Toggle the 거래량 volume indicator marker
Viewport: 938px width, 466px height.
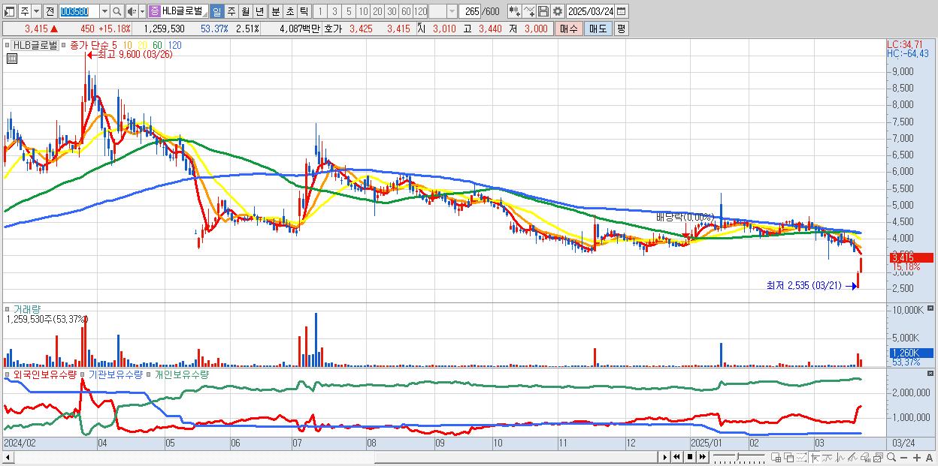8,309
